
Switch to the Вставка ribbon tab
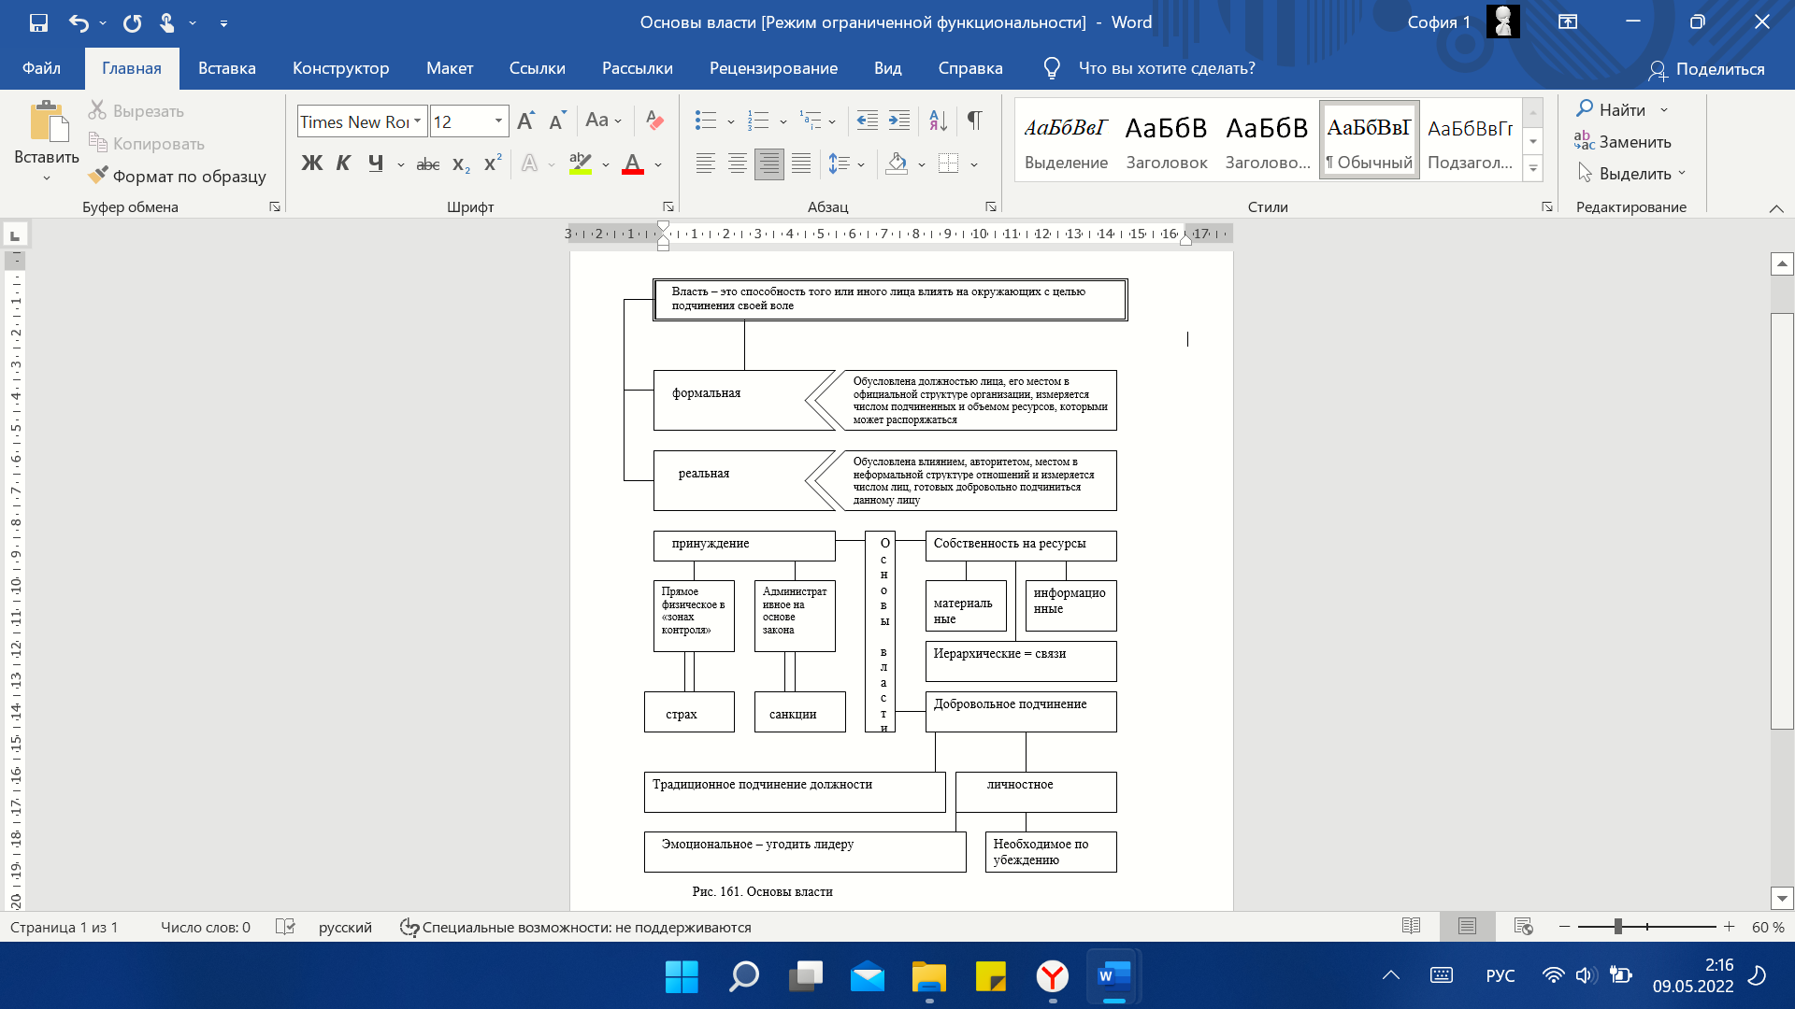[227, 68]
